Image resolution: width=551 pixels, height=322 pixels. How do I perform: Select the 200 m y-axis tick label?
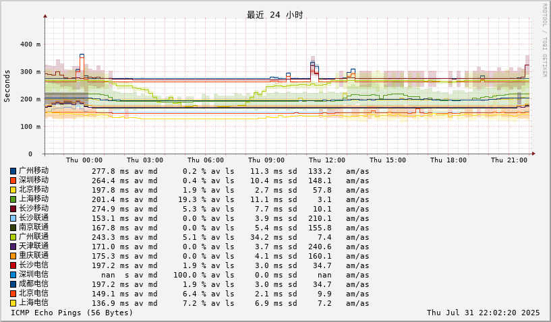tap(30, 99)
